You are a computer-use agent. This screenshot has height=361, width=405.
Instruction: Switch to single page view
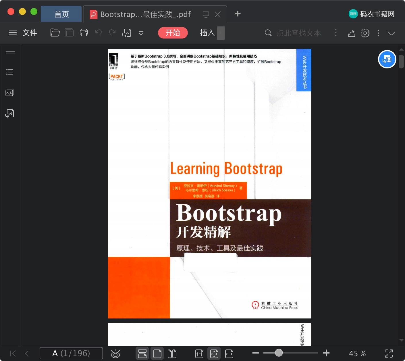(157, 354)
